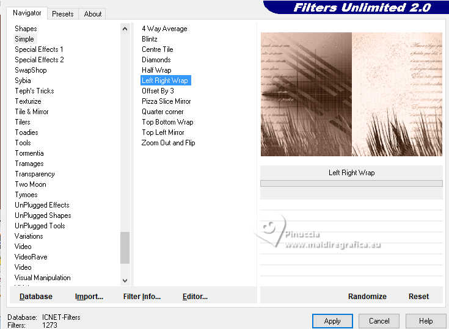Open Help for Filters Unlimited
The image size is (449, 329).
(x=426, y=321)
